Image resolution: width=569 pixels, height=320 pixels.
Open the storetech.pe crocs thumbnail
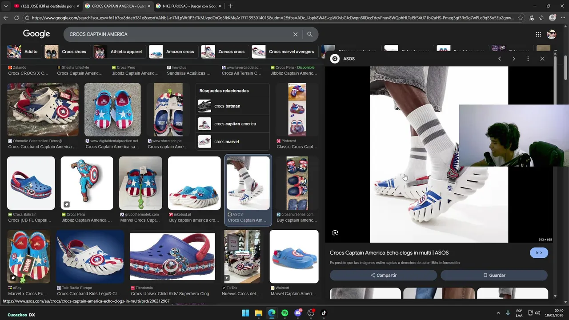(168, 110)
